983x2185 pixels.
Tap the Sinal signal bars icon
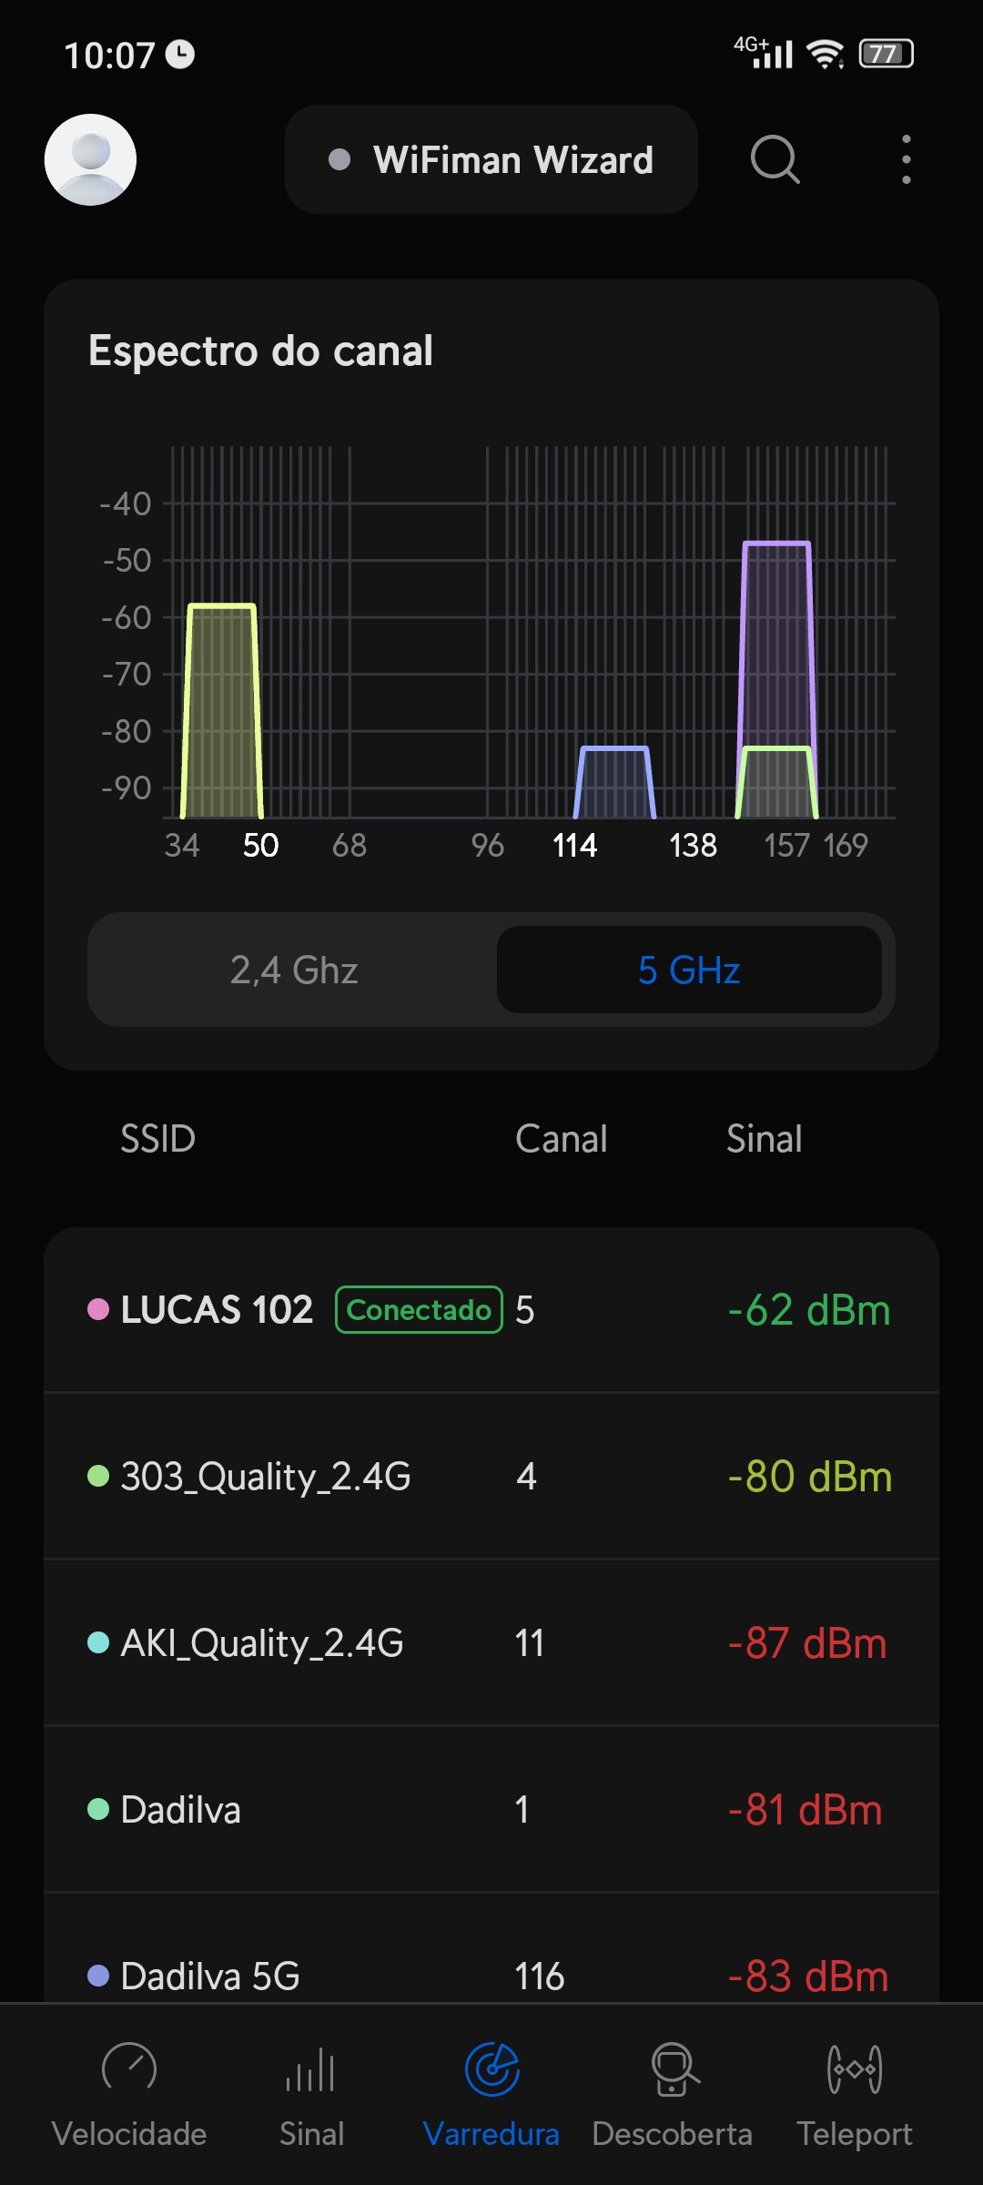[311, 2068]
